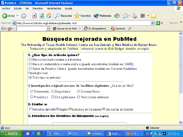Follow the DARE link
Viewport: 183px width, 137px height.
[x=128, y=64]
